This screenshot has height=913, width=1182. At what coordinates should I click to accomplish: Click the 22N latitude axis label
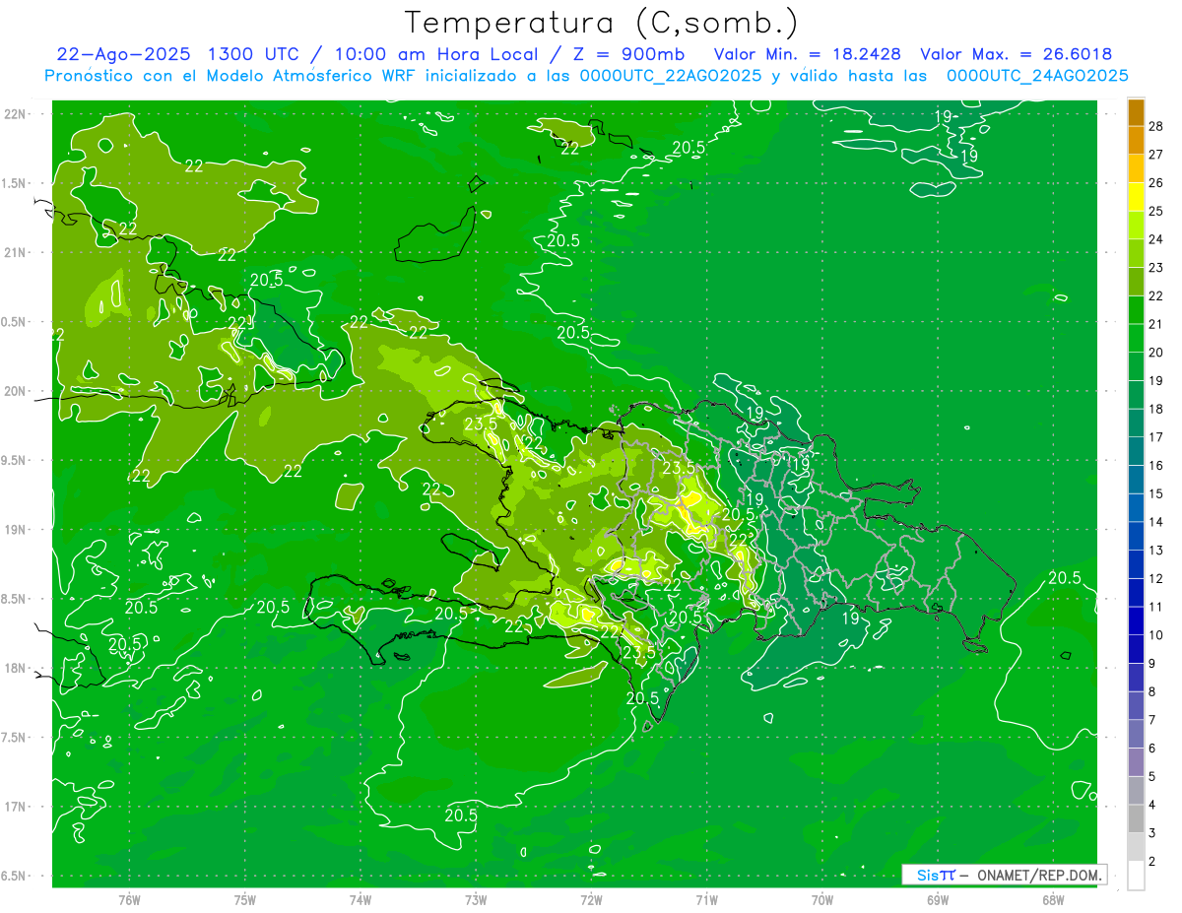[15, 114]
